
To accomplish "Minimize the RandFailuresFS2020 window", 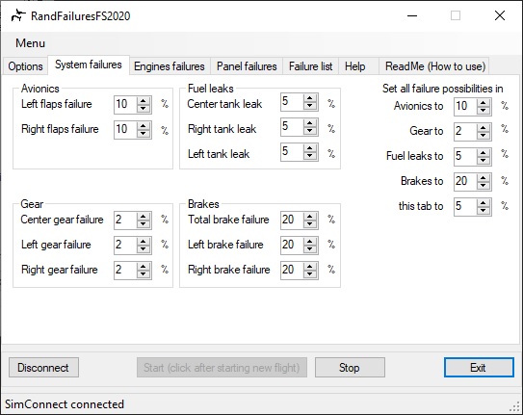I will tap(412, 15).
